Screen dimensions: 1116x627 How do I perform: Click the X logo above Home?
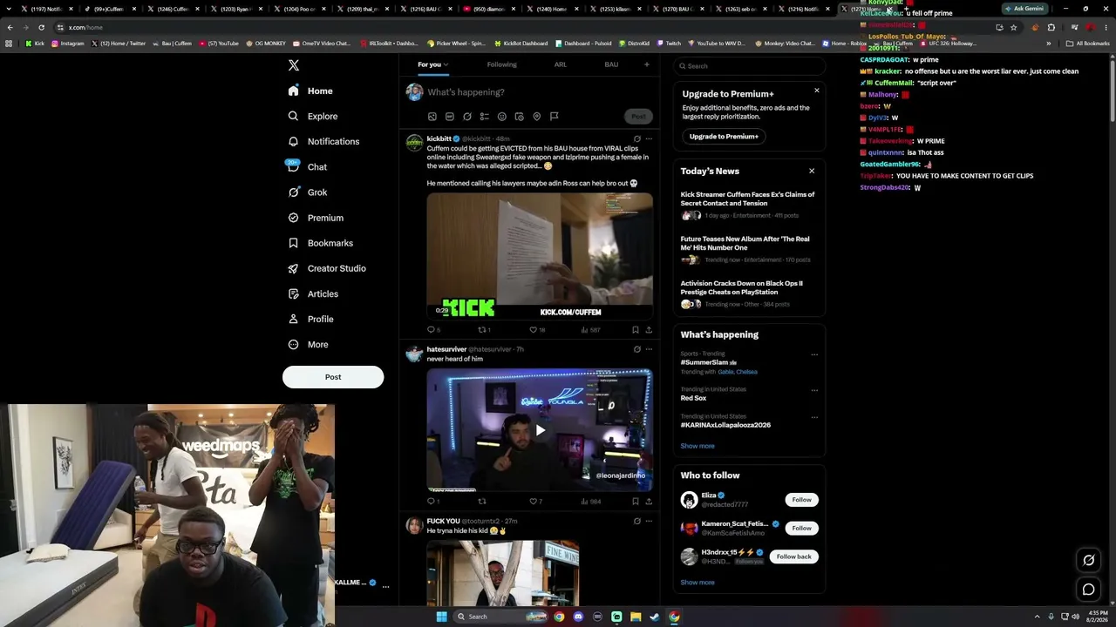point(294,65)
